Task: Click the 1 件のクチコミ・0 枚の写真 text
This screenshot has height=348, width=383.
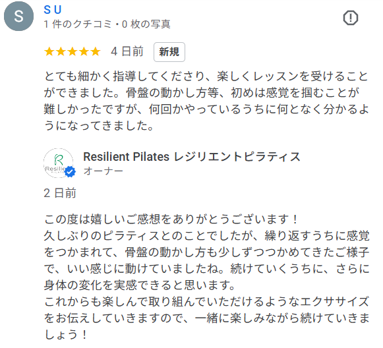Action: [107, 24]
